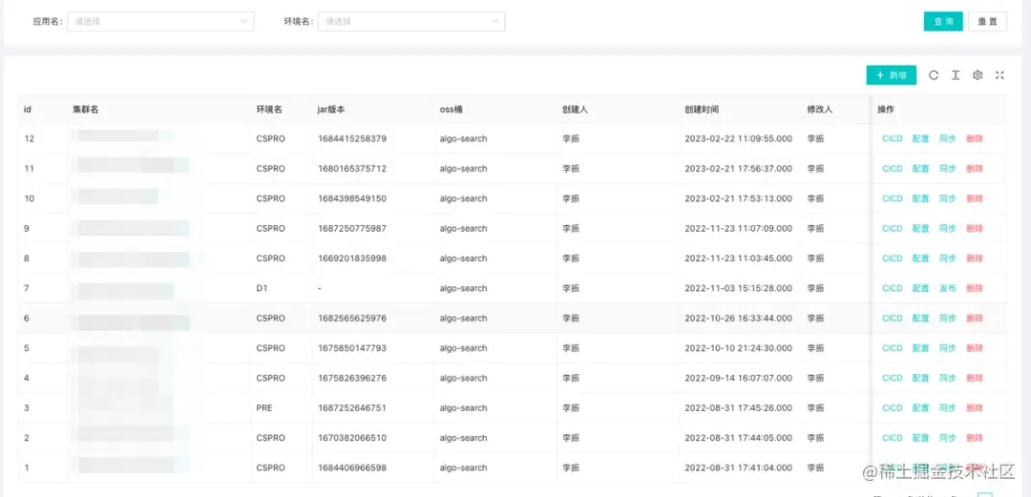Click 同步 link in row id 10

click(x=948, y=198)
